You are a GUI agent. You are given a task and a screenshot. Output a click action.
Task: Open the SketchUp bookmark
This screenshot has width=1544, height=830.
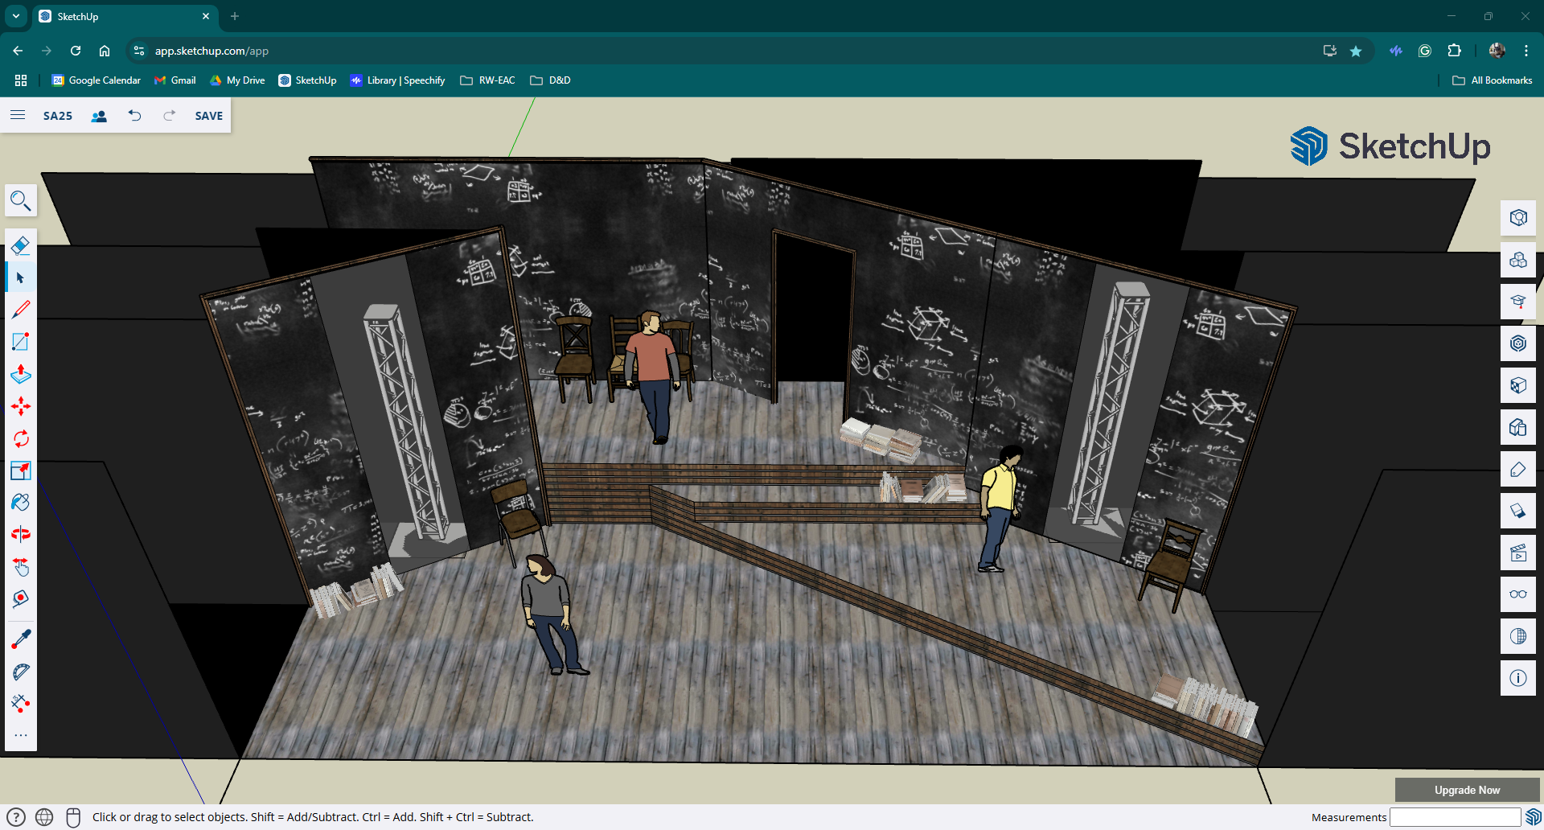point(307,80)
